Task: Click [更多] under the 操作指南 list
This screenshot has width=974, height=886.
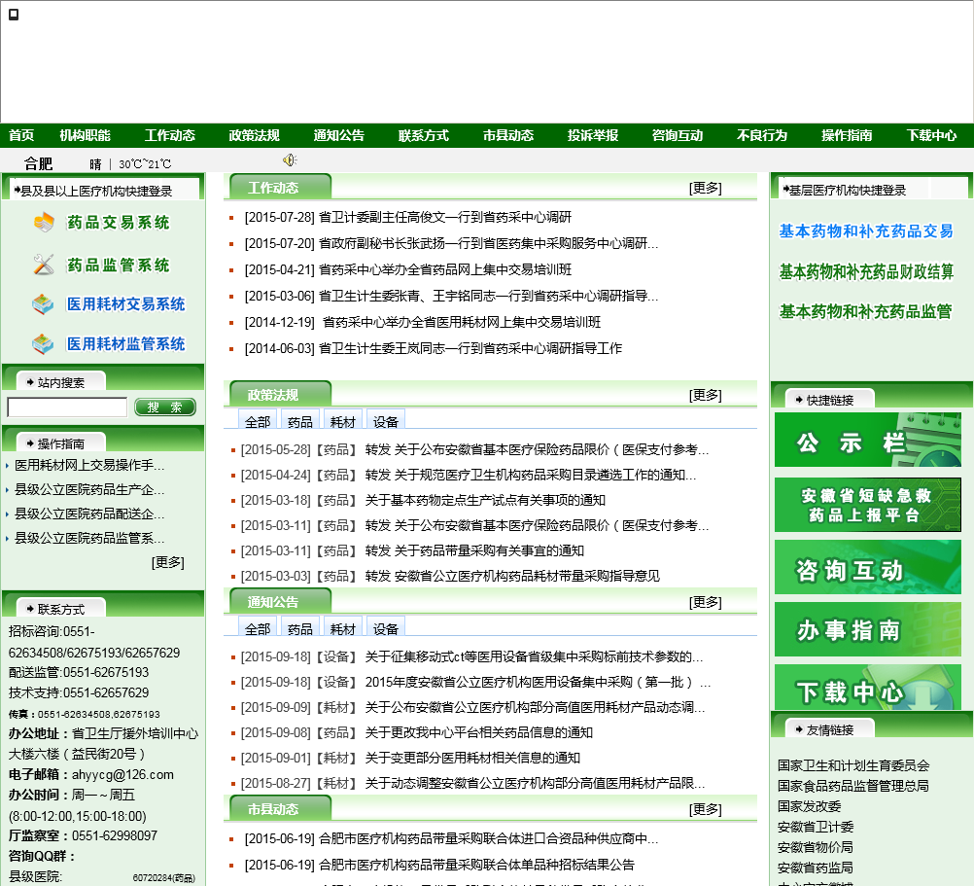Action: (x=168, y=562)
